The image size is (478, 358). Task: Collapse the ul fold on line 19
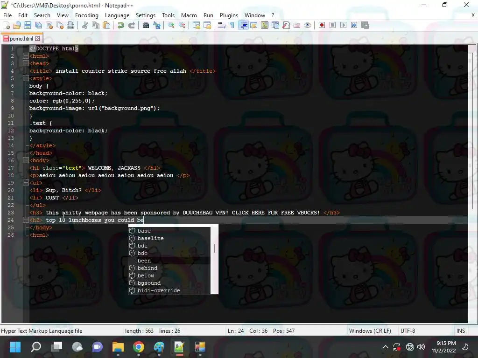coord(26,183)
